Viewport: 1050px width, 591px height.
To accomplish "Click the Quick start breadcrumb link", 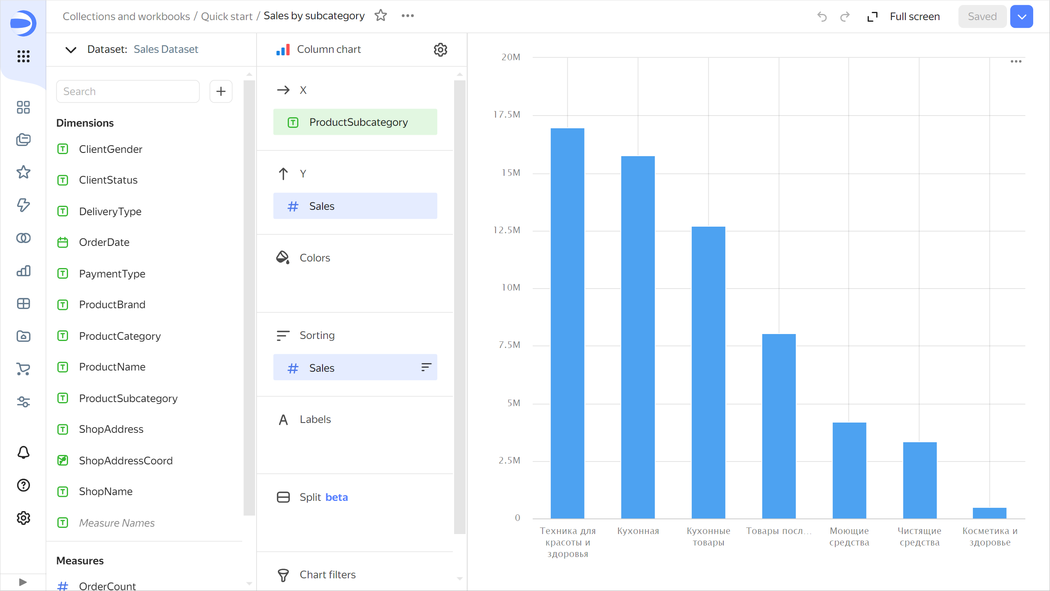I will click(227, 16).
